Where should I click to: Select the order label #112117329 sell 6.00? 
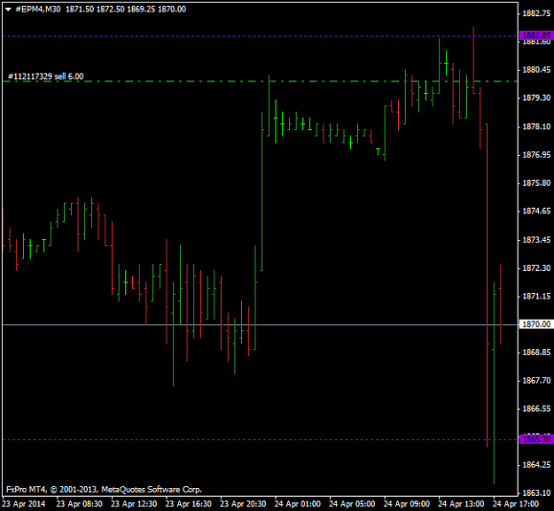[x=45, y=76]
